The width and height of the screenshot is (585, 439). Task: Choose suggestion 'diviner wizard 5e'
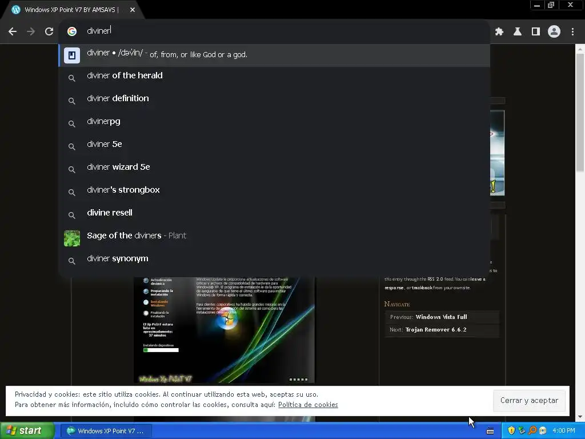(x=274, y=167)
